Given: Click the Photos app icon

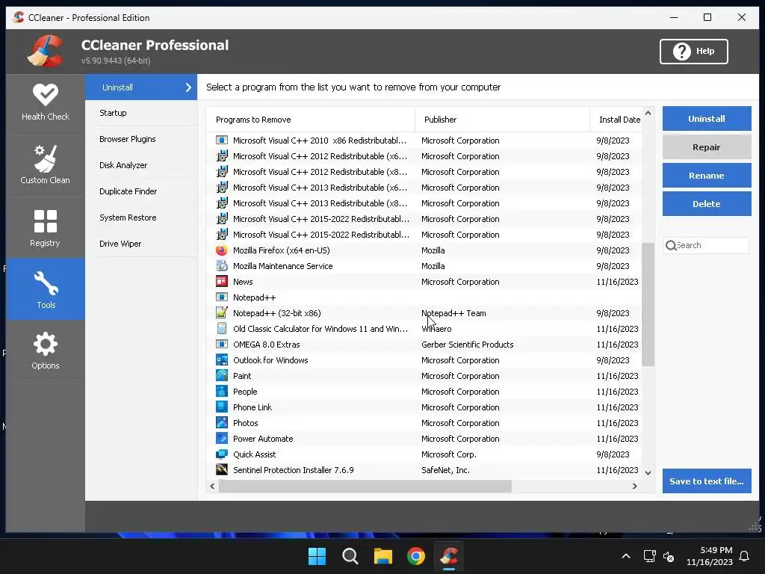Looking at the screenshot, I should pyautogui.click(x=221, y=423).
